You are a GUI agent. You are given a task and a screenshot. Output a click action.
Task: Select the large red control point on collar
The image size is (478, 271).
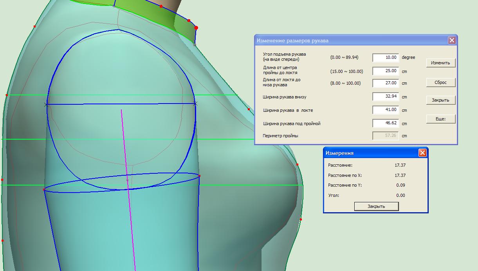(196, 28)
